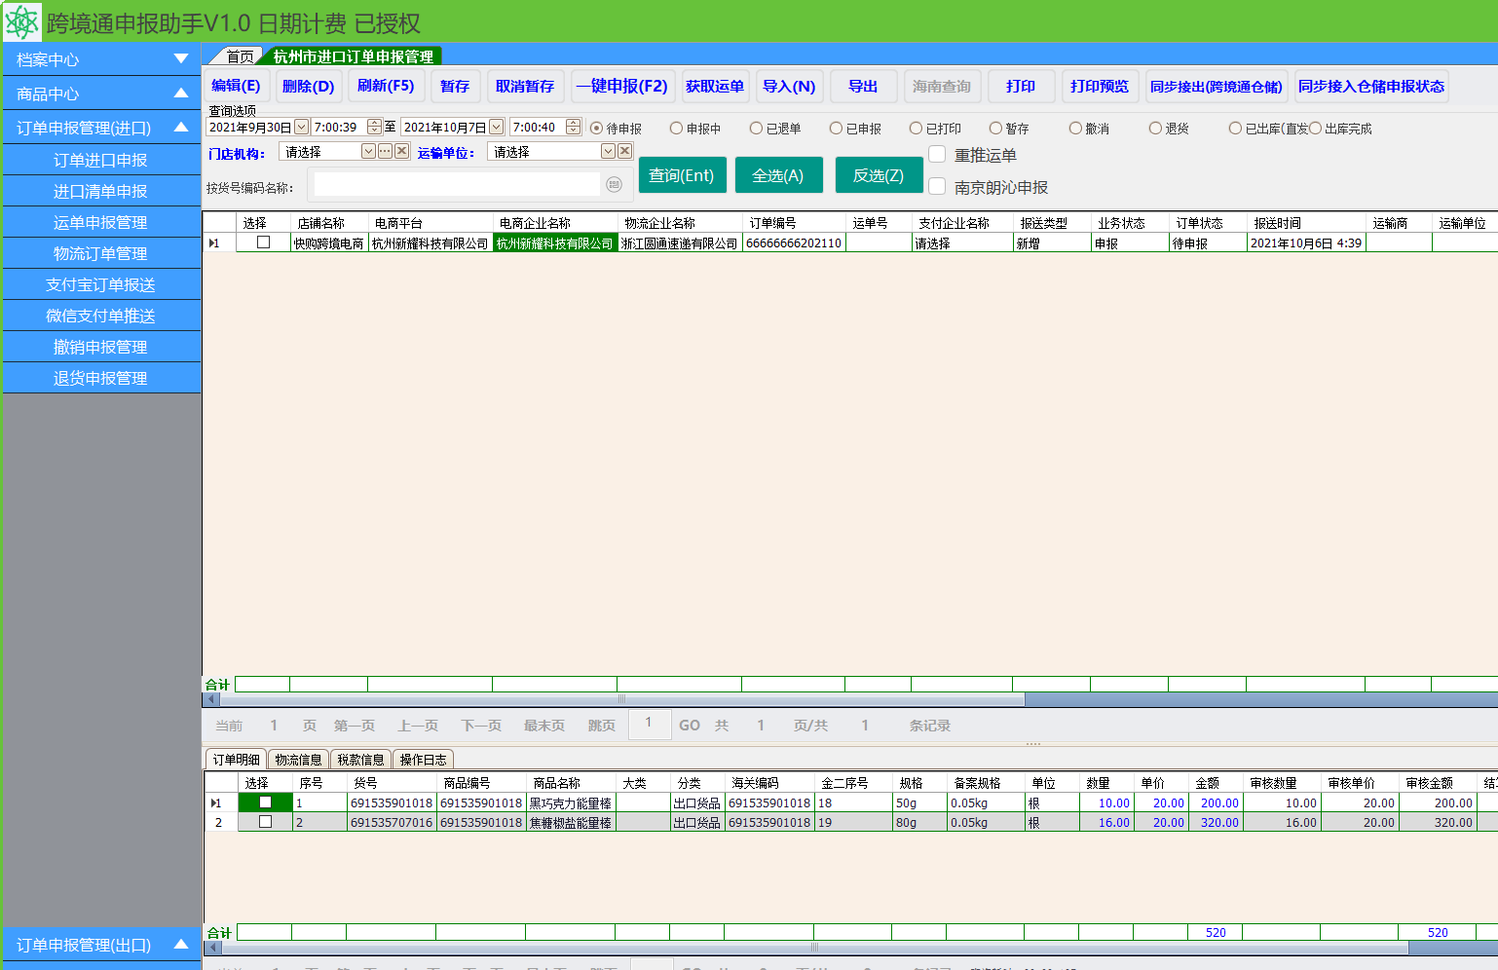Click the 导入(N) button

(789, 86)
